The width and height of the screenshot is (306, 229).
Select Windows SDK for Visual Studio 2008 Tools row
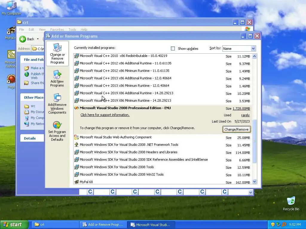click(x=162, y=167)
